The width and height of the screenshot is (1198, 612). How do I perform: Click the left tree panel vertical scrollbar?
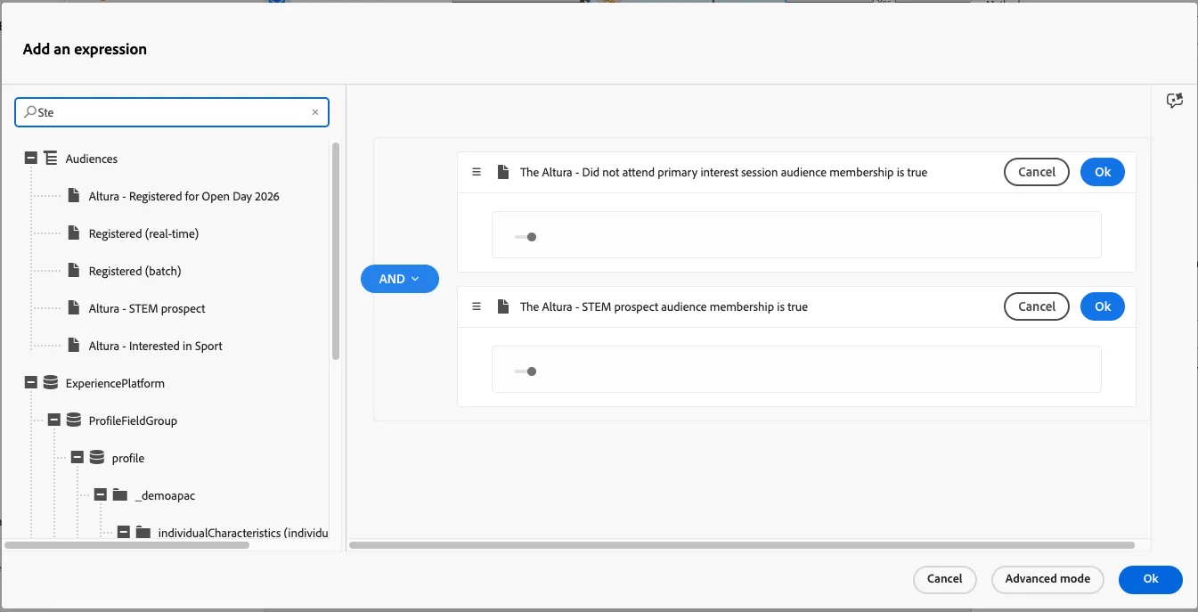pyautogui.click(x=336, y=251)
